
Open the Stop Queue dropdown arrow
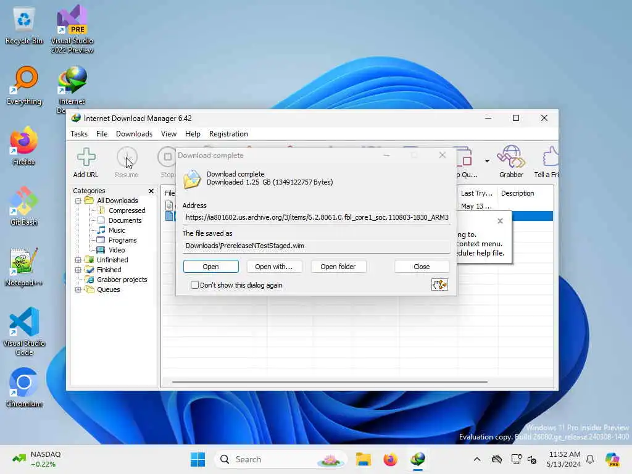coord(487,161)
